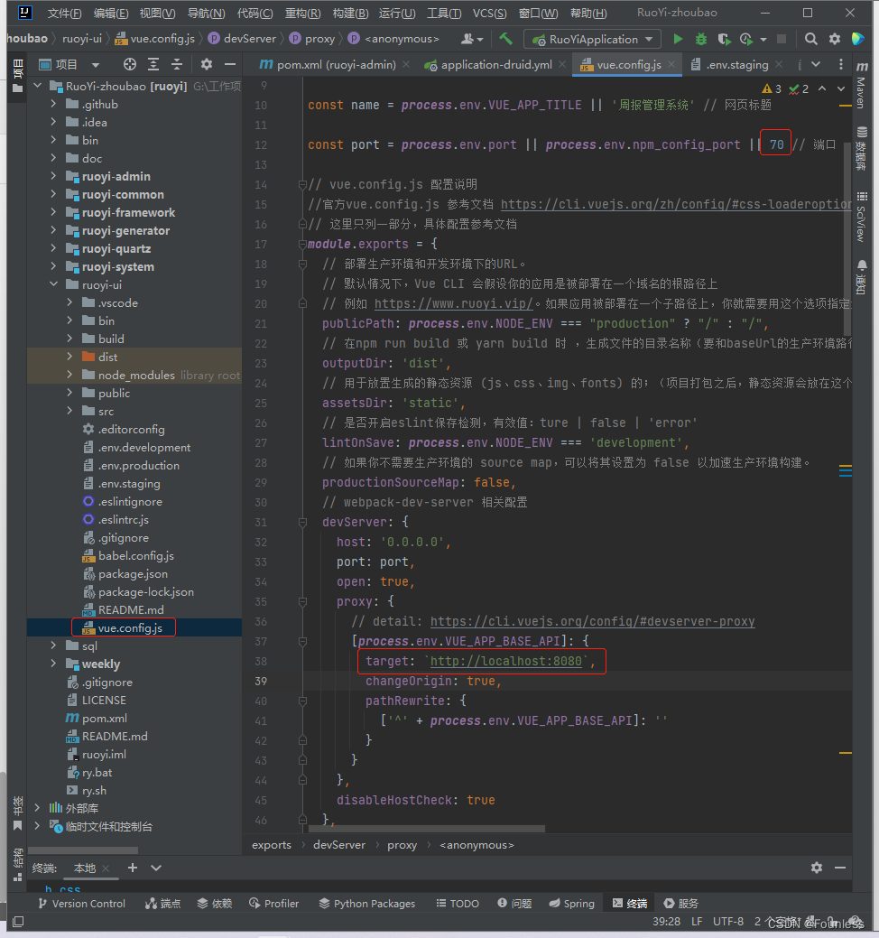
Task: Open the 文件(F) menu
Action: 64,14
